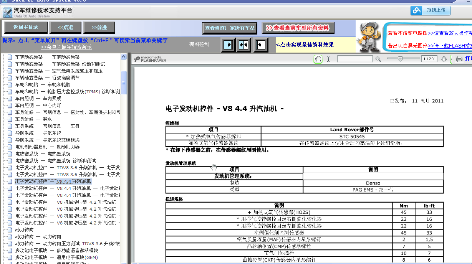The height and width of the screenshot is (264, 472).
Task: Click page icon beside 制动助力器 entry
Action: (10, 147)
